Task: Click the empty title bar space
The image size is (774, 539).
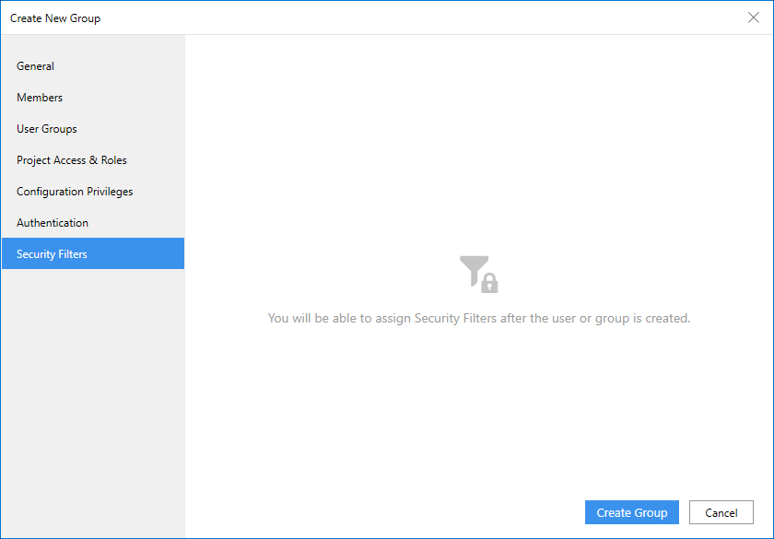Action: pos(415,18)
